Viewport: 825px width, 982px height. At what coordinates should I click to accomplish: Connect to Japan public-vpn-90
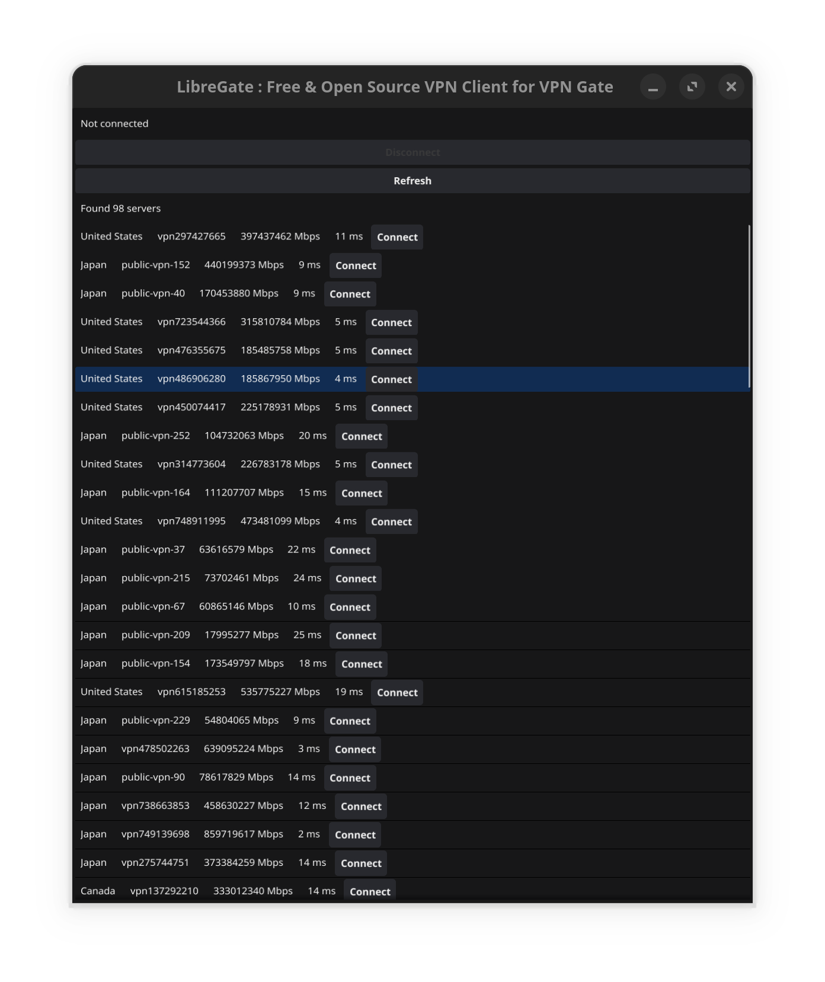point(350,778)
